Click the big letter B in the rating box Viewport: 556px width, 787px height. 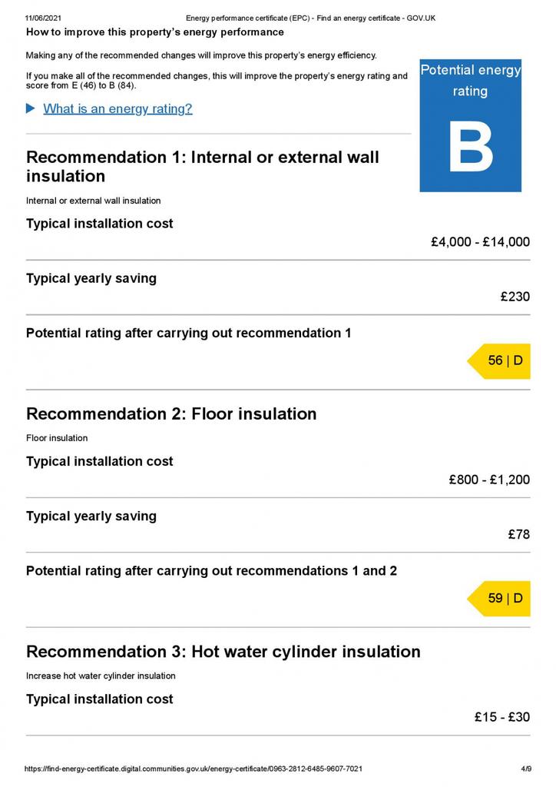470,147
